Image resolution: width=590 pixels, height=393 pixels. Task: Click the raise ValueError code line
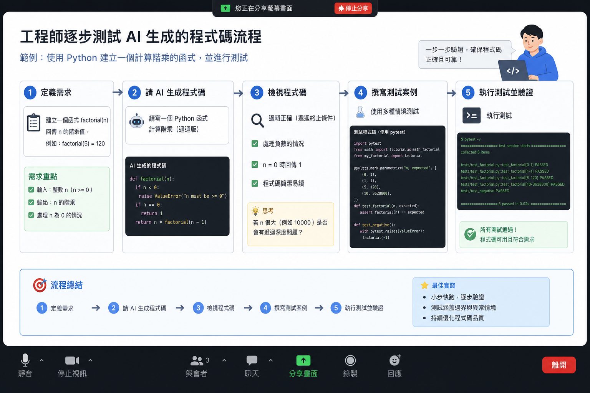(183, 196)
